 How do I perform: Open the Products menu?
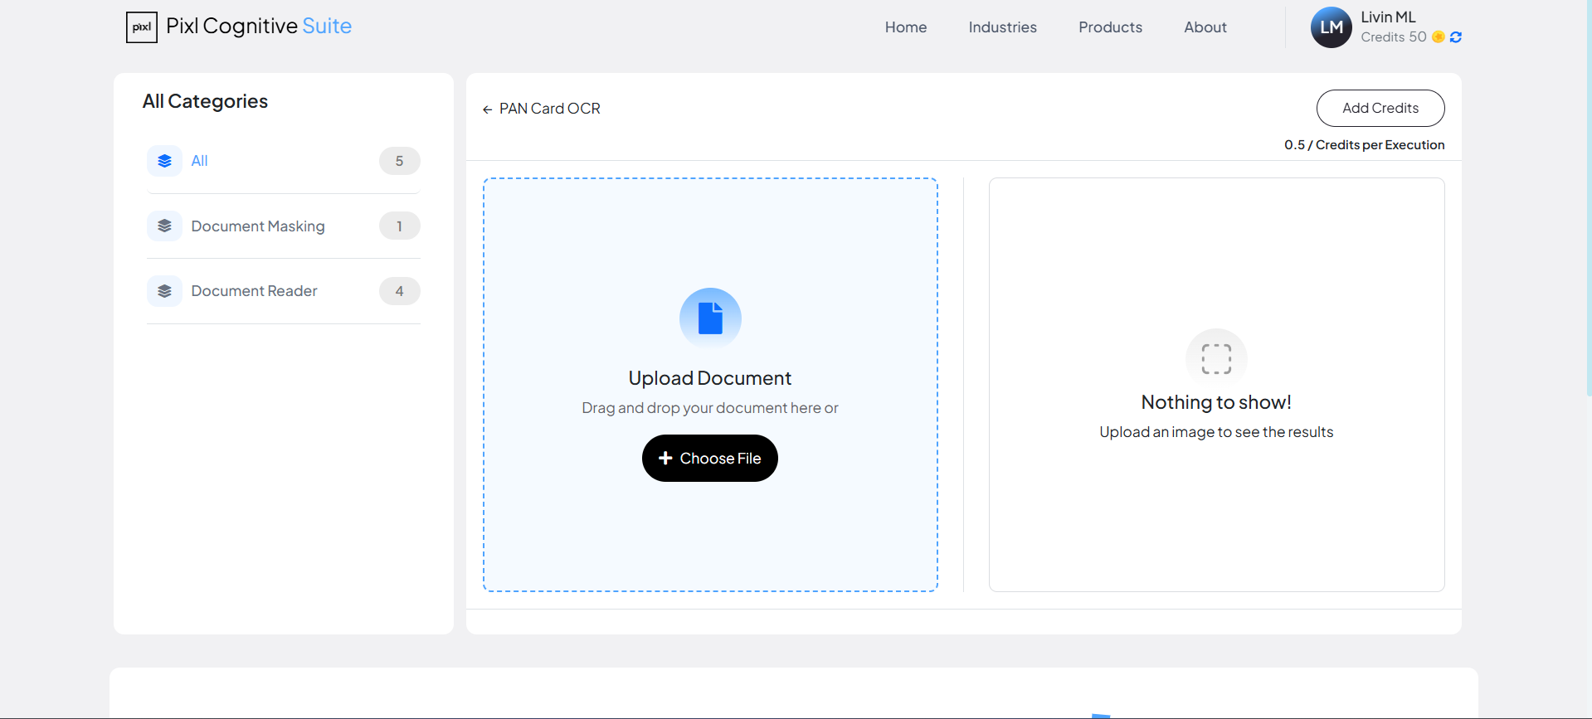click(1110, 27)
